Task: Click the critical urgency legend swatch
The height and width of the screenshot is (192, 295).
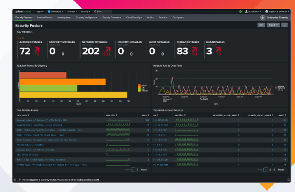Action: click(x=140, y=85)
